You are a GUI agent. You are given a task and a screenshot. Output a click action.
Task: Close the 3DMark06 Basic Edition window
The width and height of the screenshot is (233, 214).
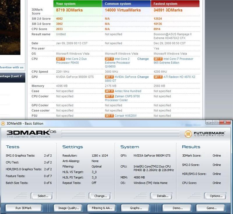[x=225, y=122]
